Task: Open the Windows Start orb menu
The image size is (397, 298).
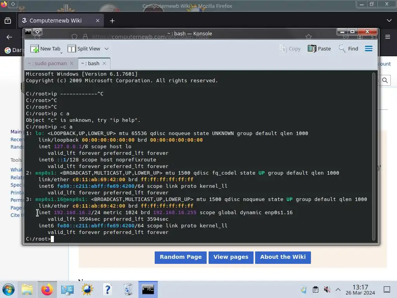Action: (x=9, y=289)
